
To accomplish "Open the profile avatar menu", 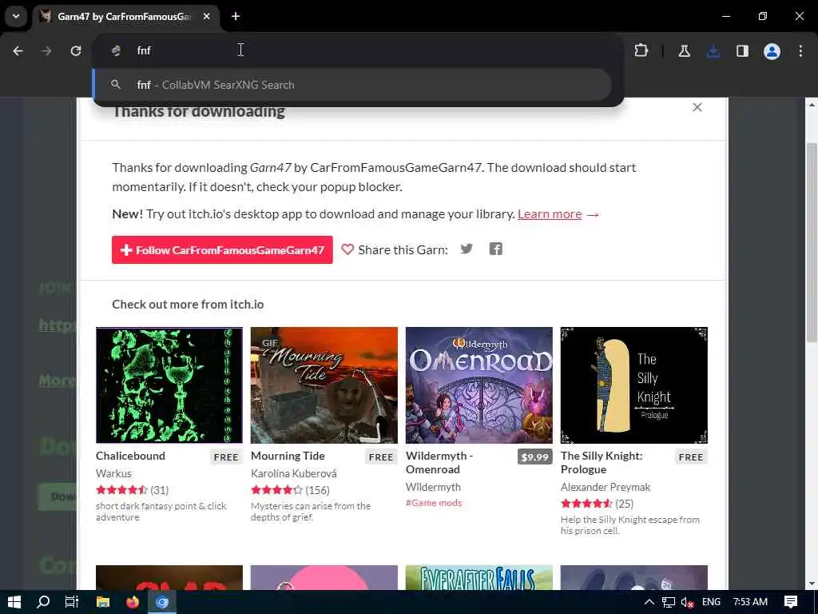I will click(772, 50).
